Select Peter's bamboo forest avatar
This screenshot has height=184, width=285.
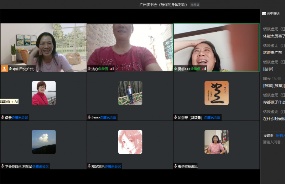coord(130,93)
